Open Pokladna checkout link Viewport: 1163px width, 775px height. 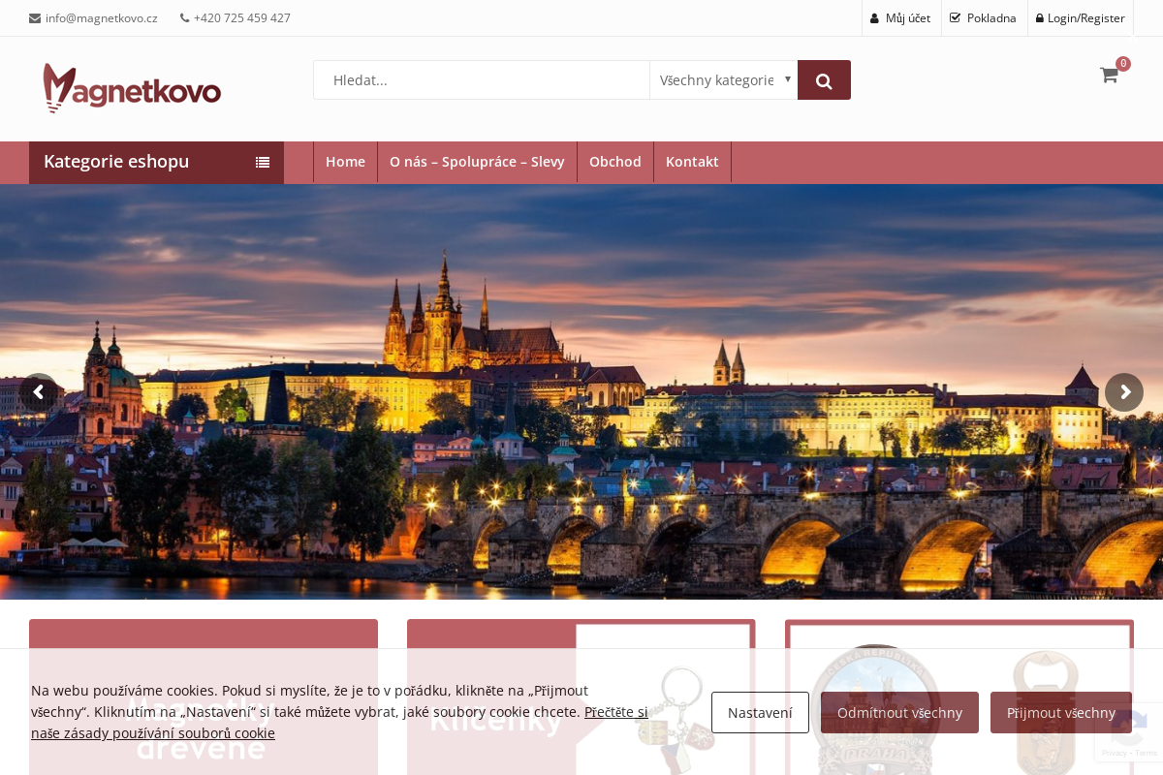coord(984,18)
